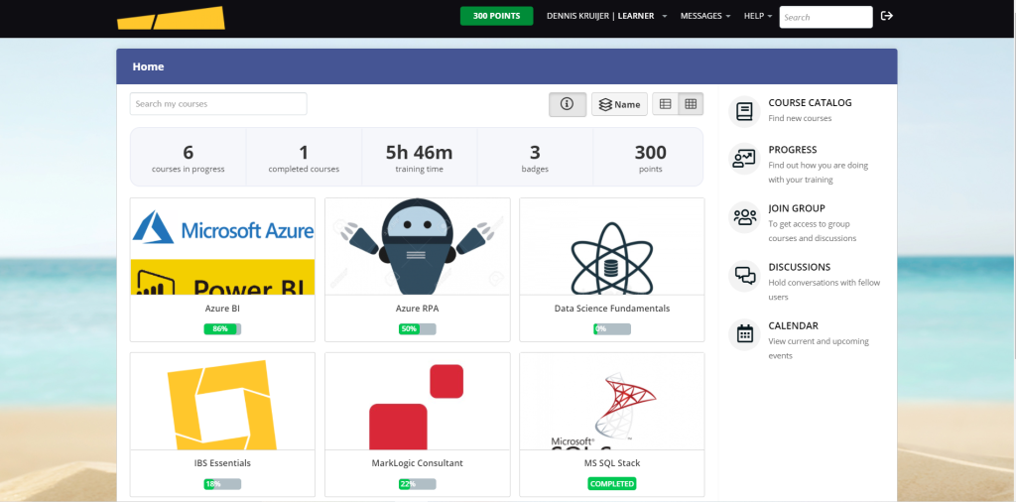The height and width of the screenshot is (502, 1016).
Task: Click the Azure RPA 50% progress bar
Action: coord(417,328)
